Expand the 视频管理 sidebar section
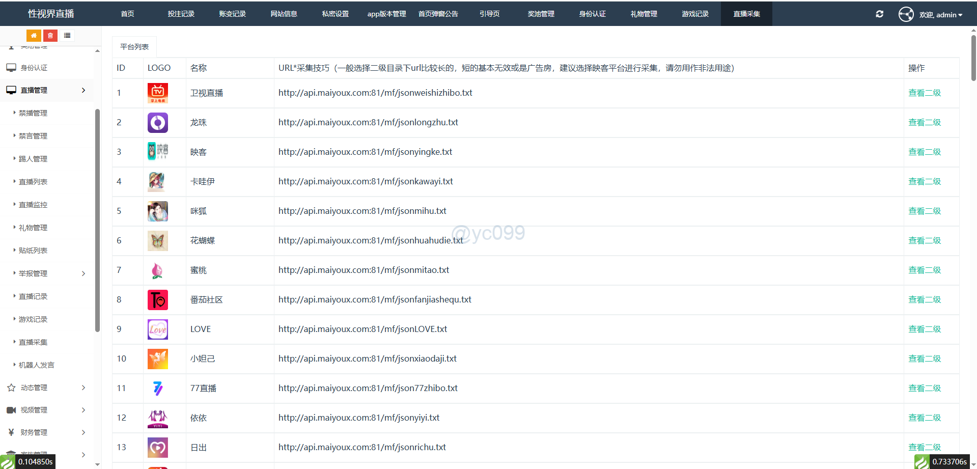Image resolution: width=977 pixels, height=469 pixels. [83, 410]
